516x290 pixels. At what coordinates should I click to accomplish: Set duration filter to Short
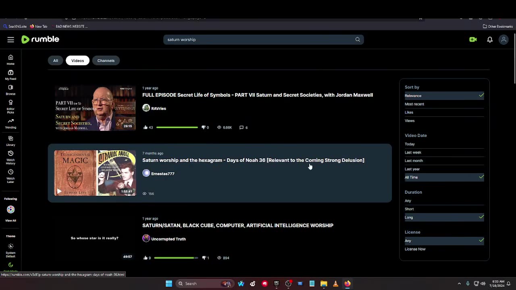click(x=444, y=209)
